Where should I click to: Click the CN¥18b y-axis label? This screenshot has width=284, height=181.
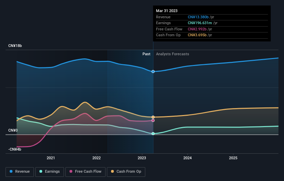point(15,46)
